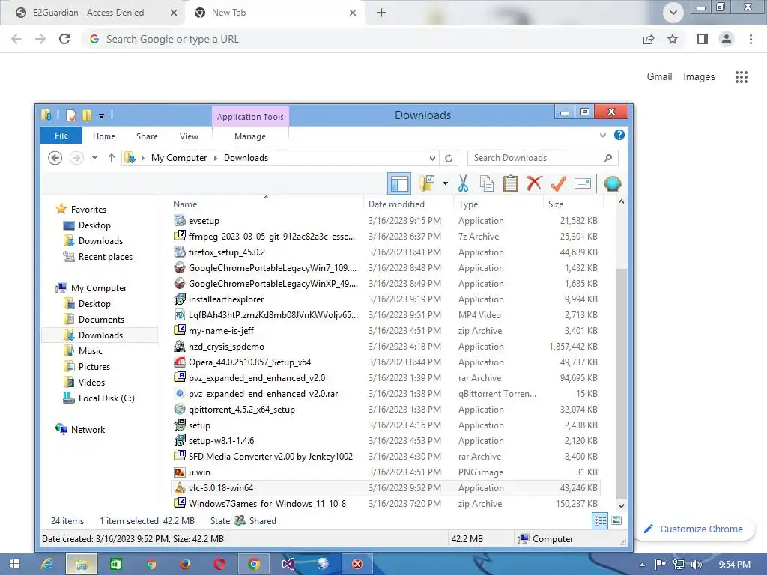The height and width of the screenshot is (575, 767).
Task: Open Firefox from the taskbar
Action: [184, 564]
